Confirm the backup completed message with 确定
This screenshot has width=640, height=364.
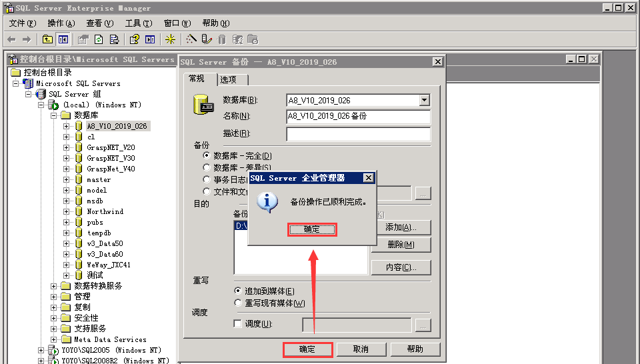(312, 229)
